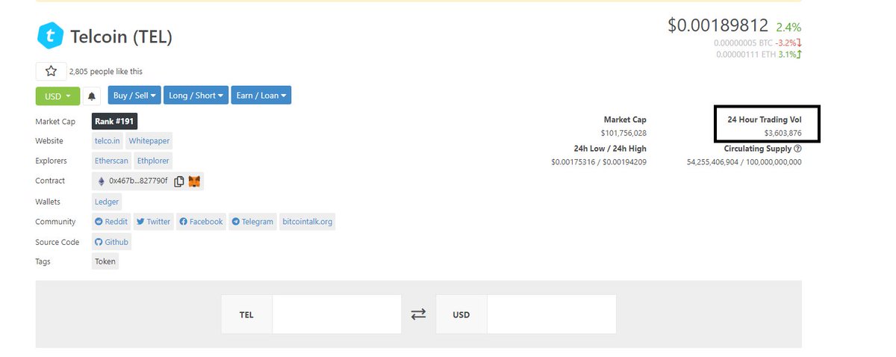Open the Facebook community link
The image size is (896, 357).
point(201,221)
